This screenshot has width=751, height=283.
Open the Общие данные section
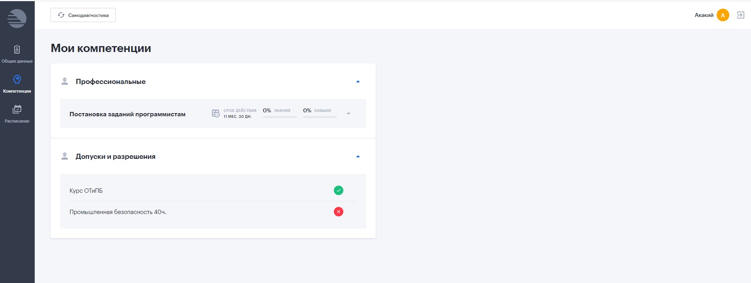[17, 54]
